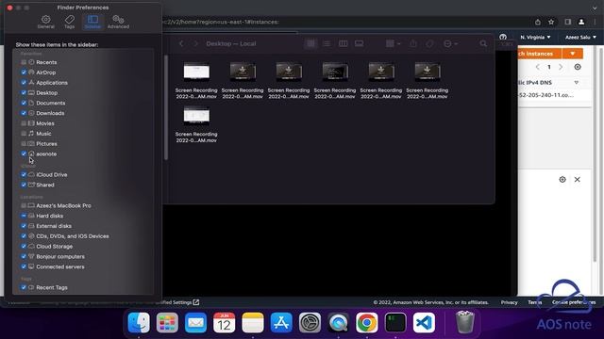Click the Finder share icon
Viewport: 604px width, 339px height.
(x=413, y=44)
